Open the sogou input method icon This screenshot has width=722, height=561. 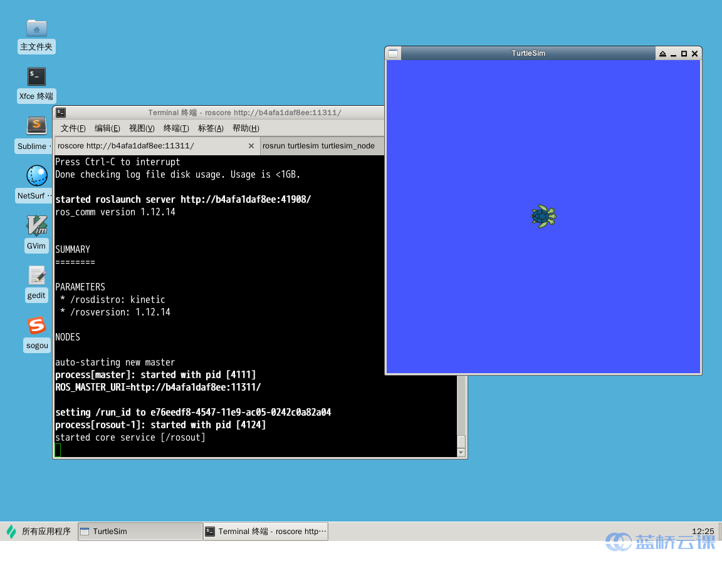pos(36,326)
